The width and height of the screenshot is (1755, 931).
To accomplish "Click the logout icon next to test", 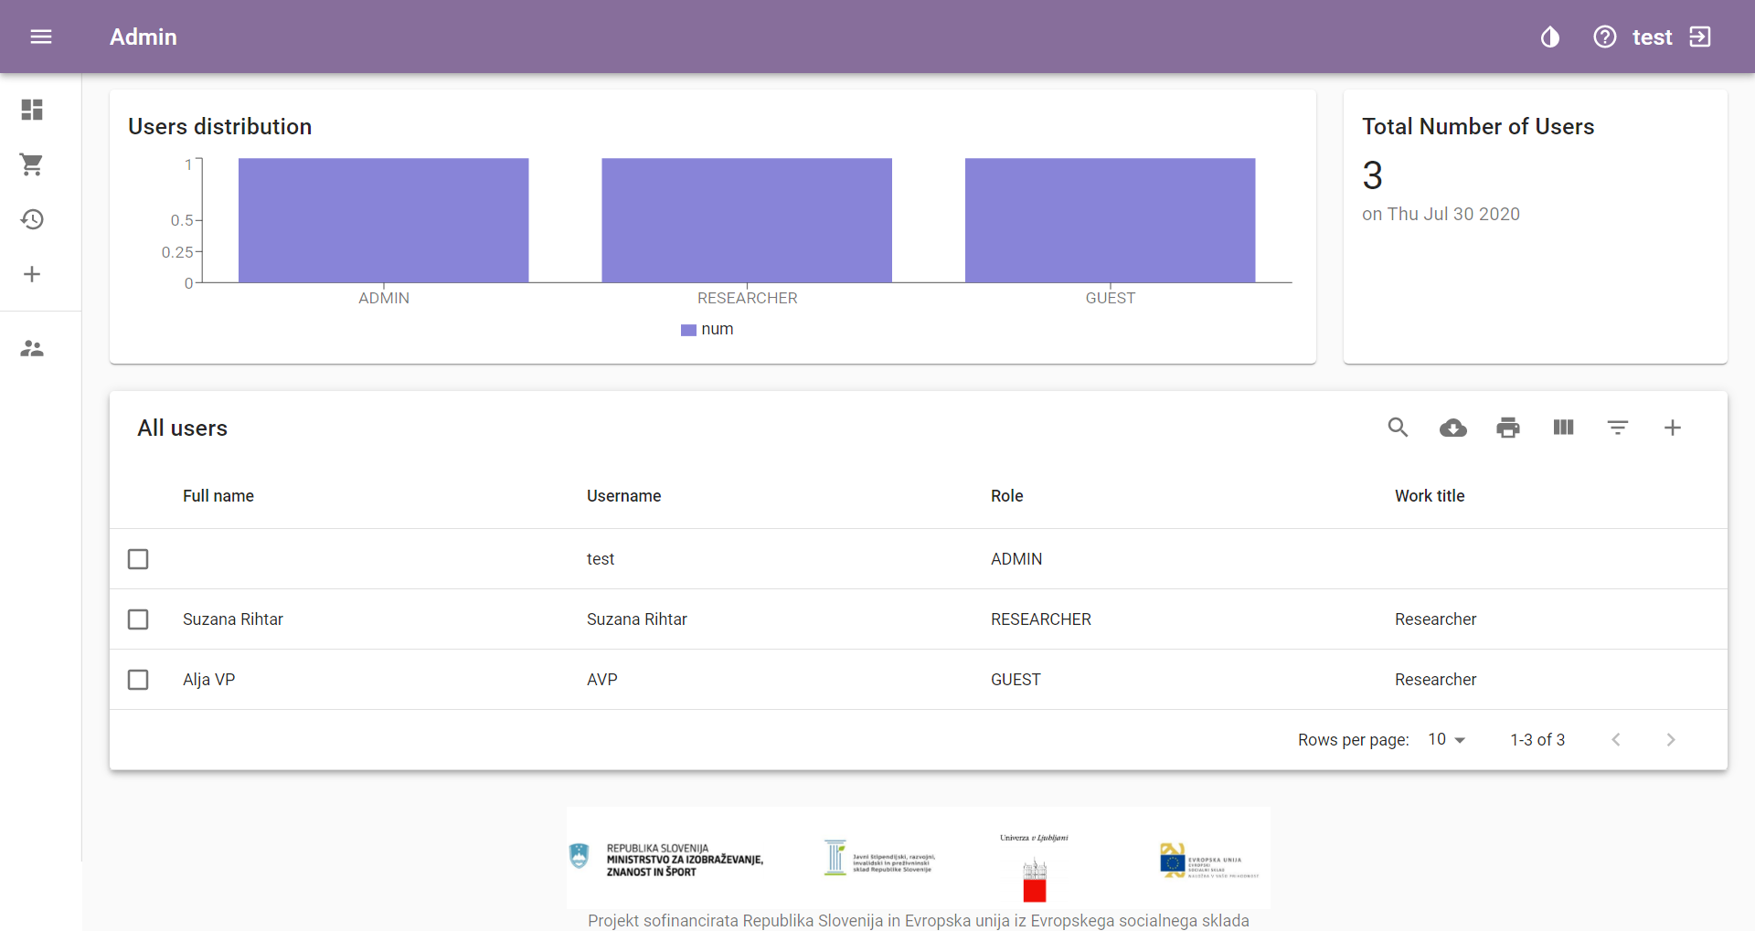I will coord(1700,37).
